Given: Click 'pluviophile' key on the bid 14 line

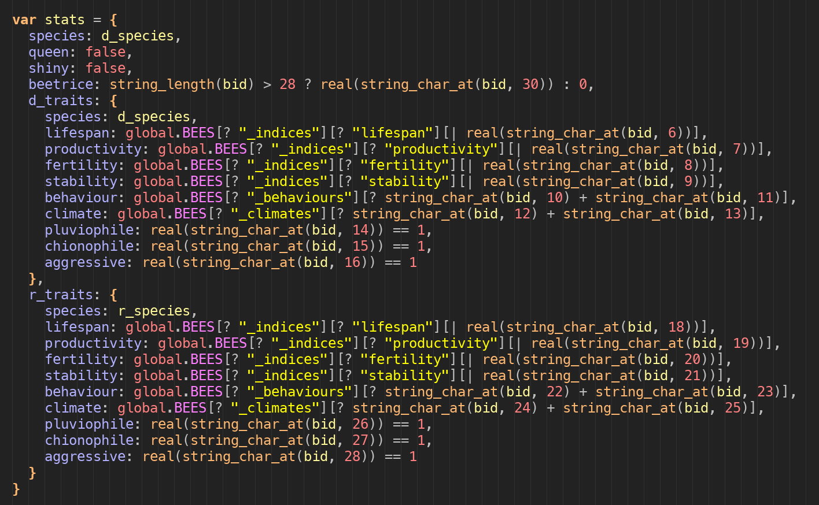Looking at the screenshot, I should pyautogui.click(x=89, y=230).
